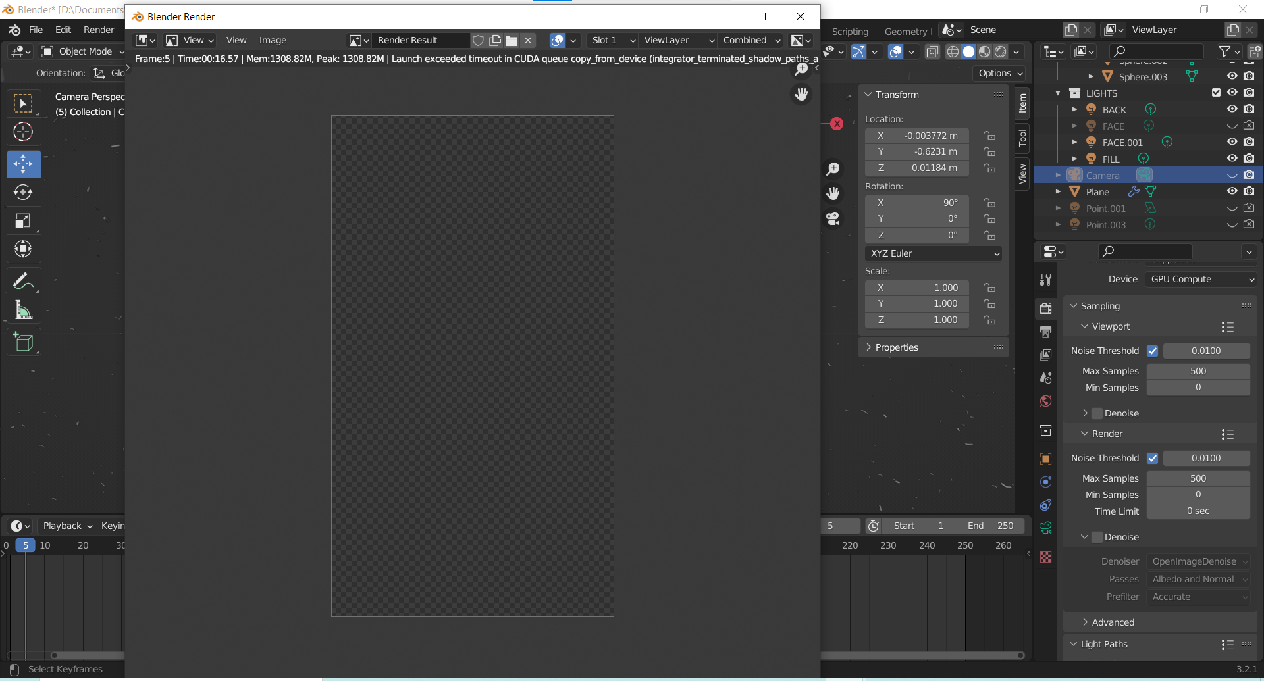Open the Tool sidebar tab
Screen dimensions: 1264x681
[x=1022, y=138]
